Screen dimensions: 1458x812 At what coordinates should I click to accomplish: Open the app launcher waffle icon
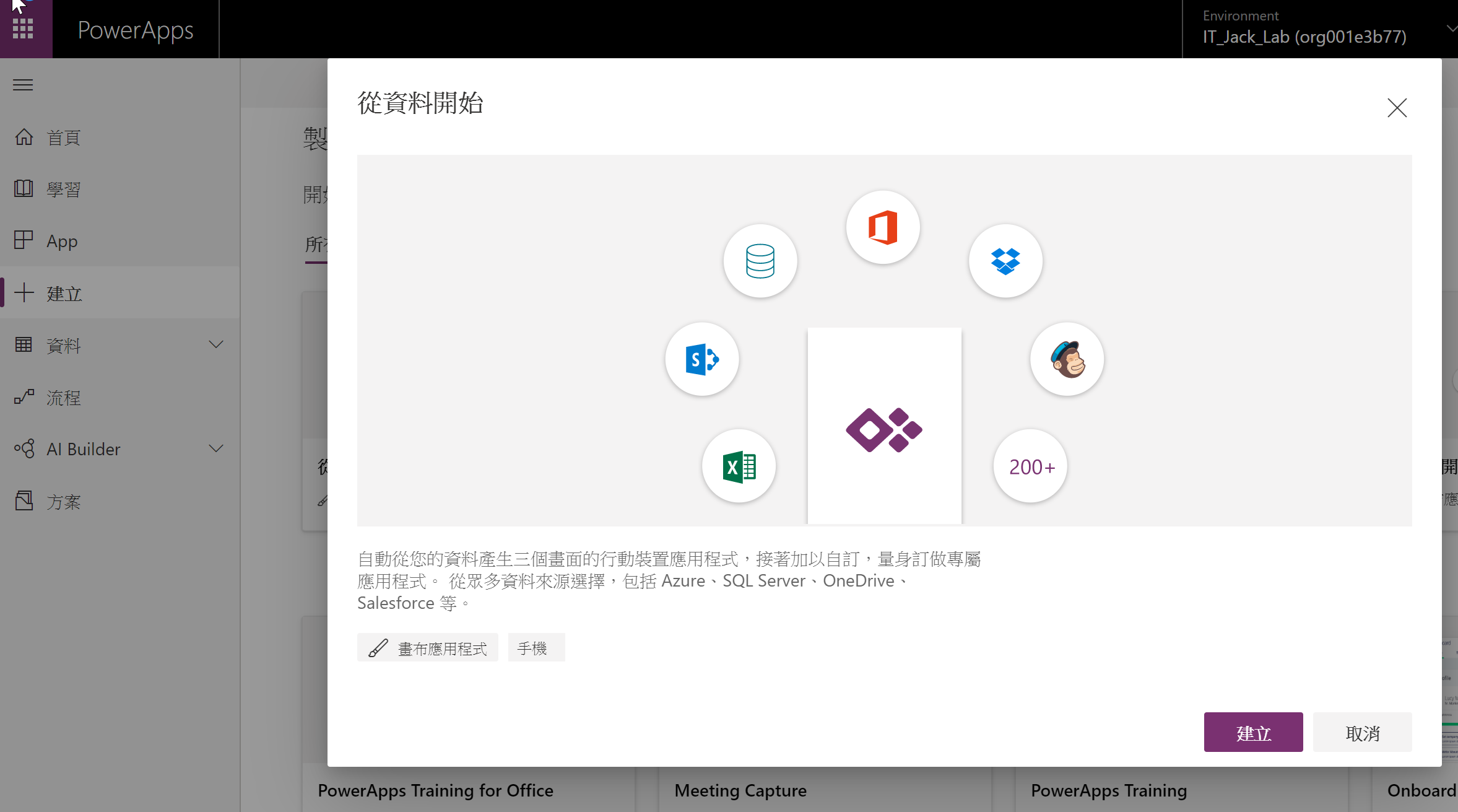(23, 28)
